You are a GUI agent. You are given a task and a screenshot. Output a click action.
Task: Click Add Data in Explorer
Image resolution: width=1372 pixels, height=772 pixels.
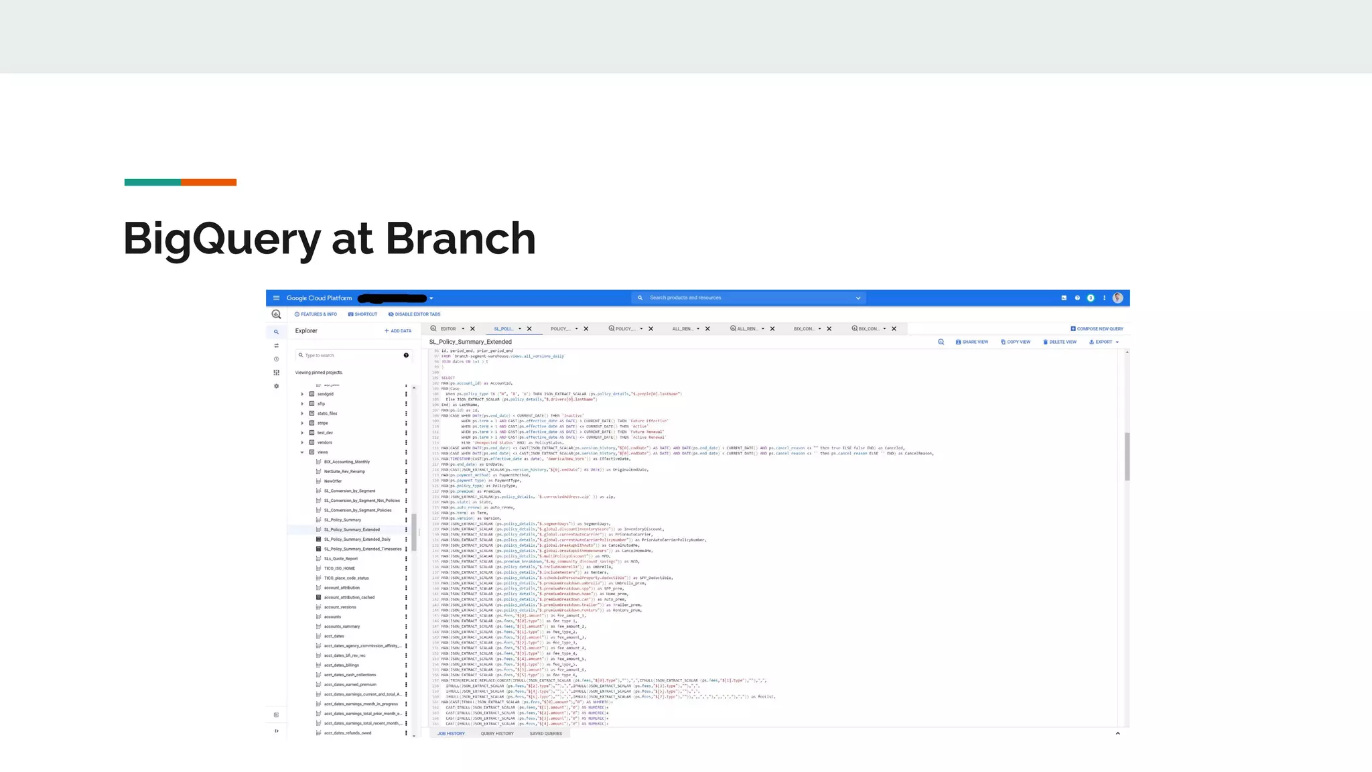tap(398, 331)
